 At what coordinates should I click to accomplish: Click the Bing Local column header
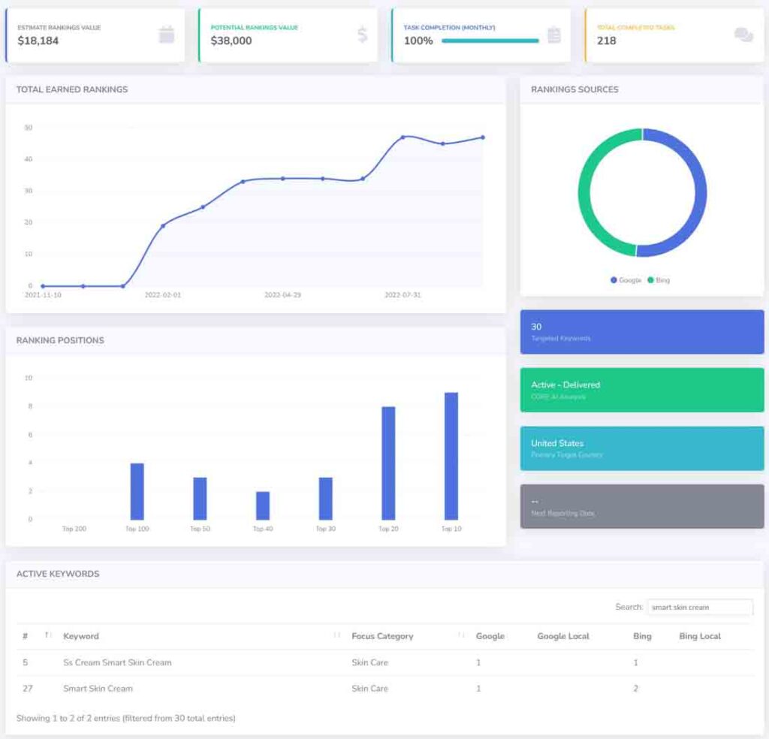(x=699, y=636)
